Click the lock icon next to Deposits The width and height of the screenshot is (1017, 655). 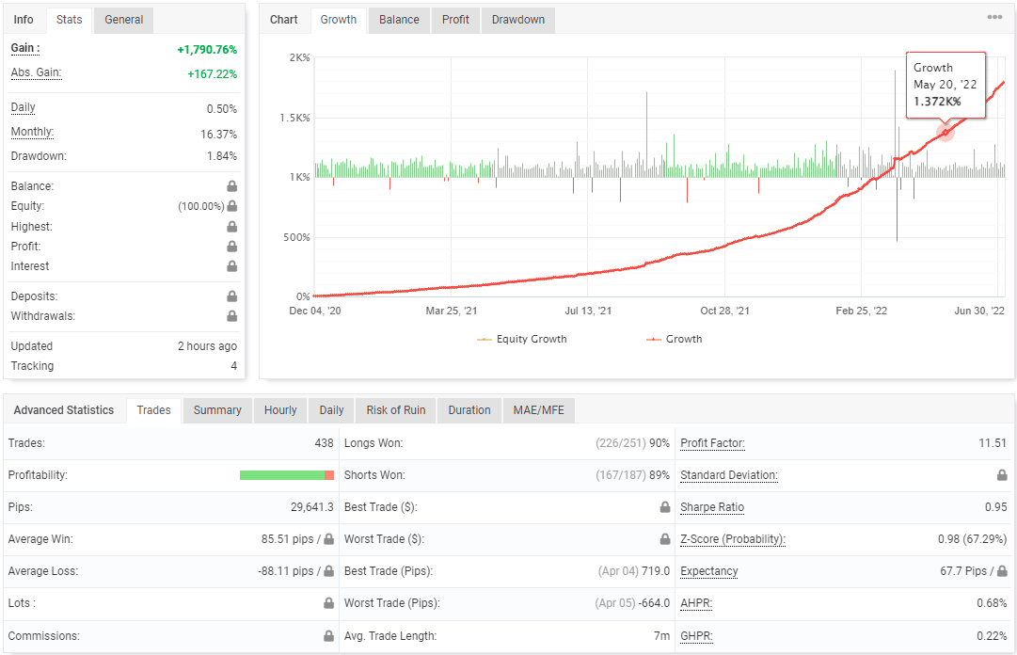tap(230, 296)
